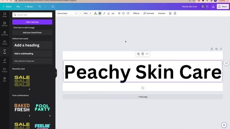230x129 pixels.
Task: Open the Elements sidebar panel
Action: point(5,24)
